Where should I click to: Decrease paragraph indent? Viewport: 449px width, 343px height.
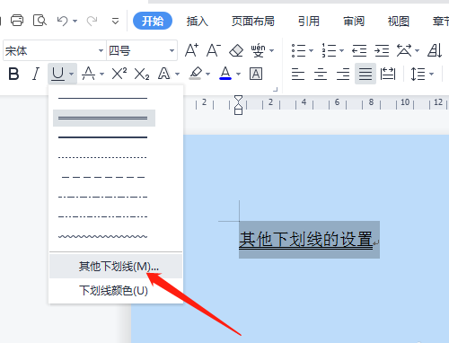[x=359, y=50]
